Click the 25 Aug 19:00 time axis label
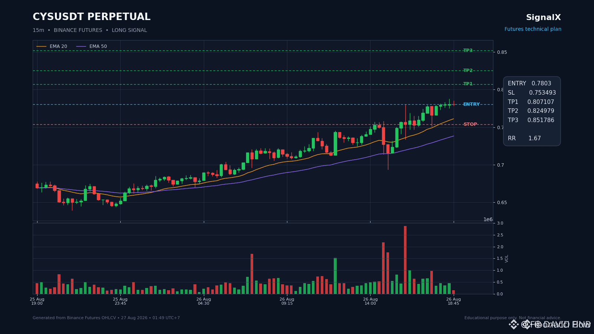Image resolution: width=594 pixels, height=334 pixels. 37,301
